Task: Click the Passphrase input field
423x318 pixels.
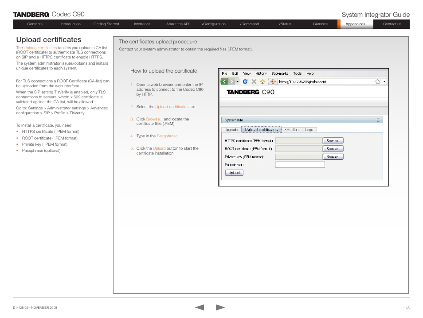Action: click(300, 165)
